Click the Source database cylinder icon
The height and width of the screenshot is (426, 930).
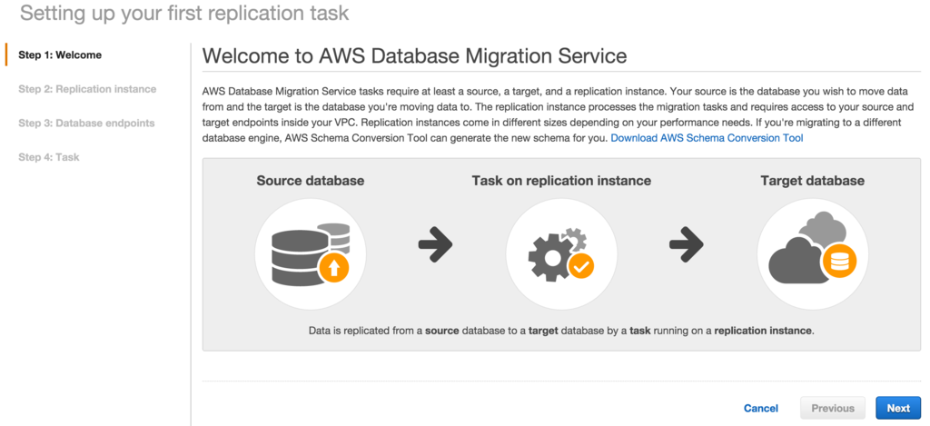pyautogui.click(x=311, y=254)
